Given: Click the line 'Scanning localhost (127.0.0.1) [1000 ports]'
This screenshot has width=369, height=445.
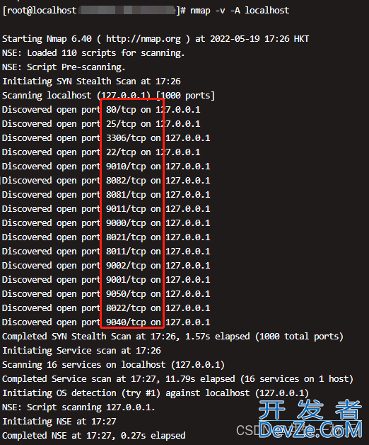Looking at the screenshot, I should coord(108,96).
